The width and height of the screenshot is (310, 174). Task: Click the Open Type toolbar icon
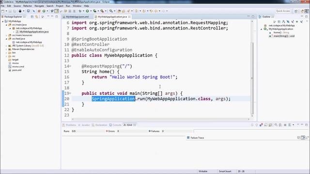(x=119, y=11)
